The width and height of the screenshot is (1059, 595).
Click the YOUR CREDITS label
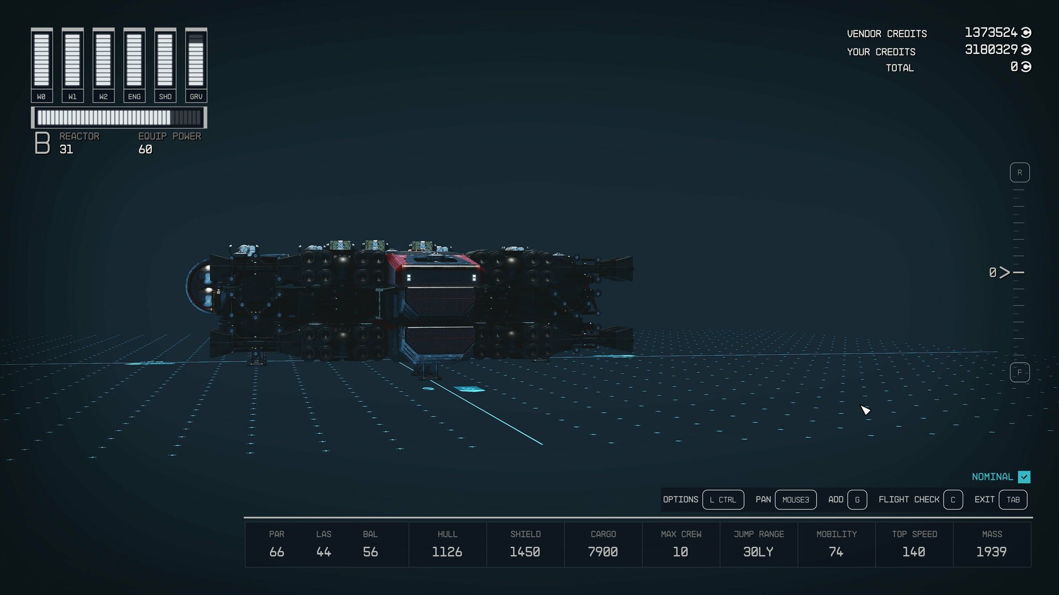coord(881,52)
